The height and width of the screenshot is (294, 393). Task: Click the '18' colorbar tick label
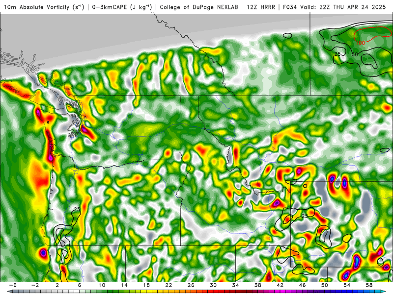coord(146,285)
